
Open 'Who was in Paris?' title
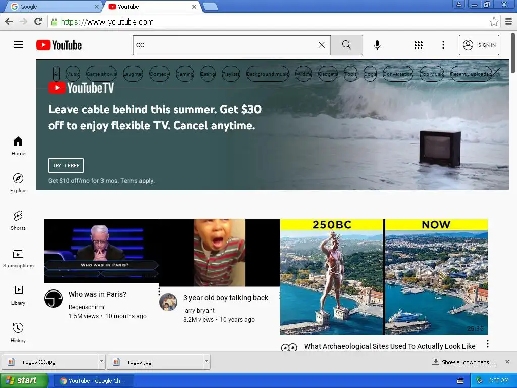(x=97, y=294)
